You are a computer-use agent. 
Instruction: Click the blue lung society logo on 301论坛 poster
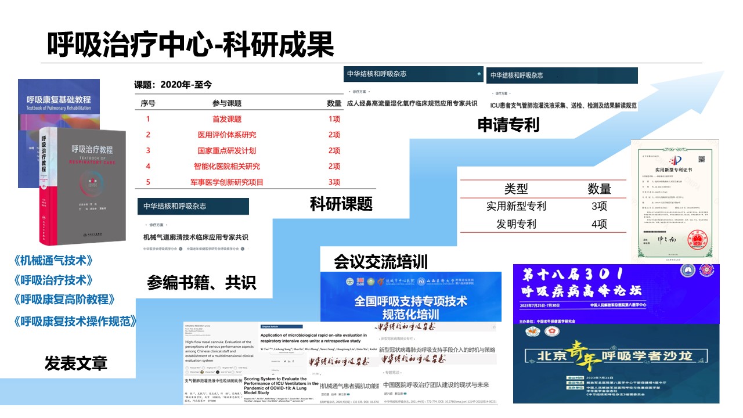[687, 271]
